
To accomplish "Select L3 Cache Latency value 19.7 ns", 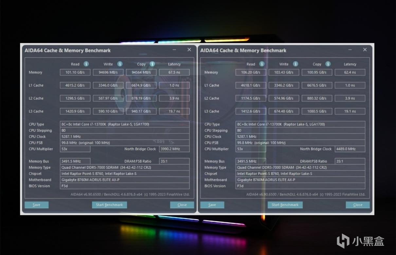I will click(174, 111).
